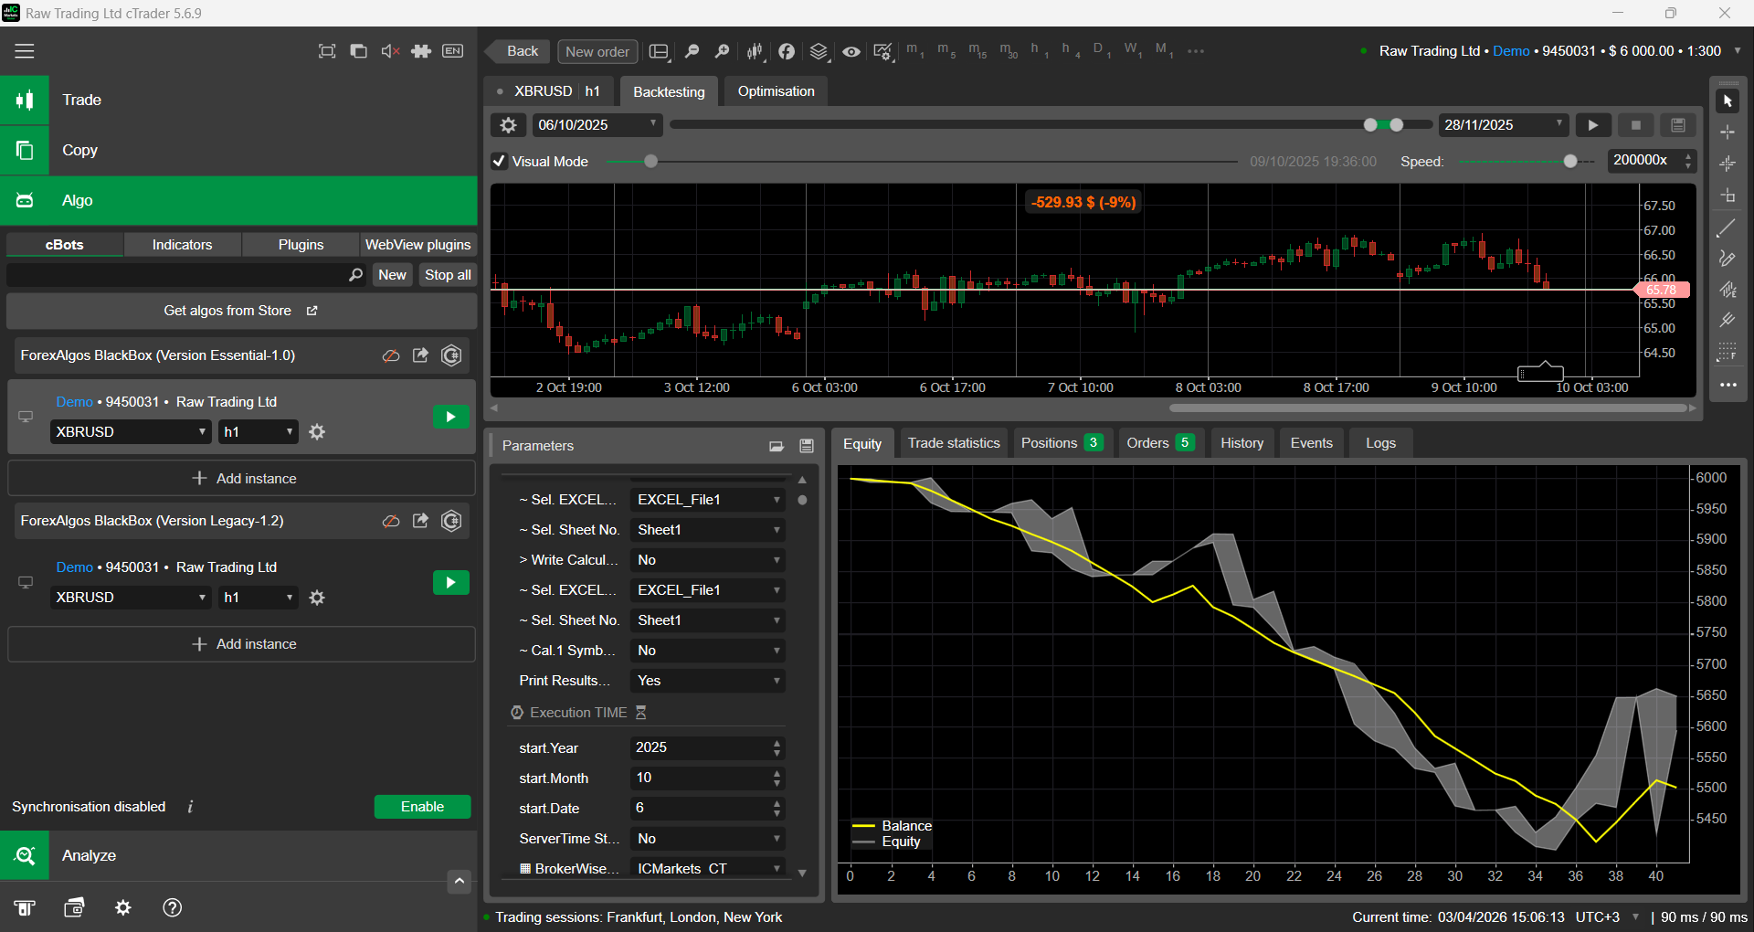Switch to the Trade statistics tab
The height and width of the screenshot is (932, 1754).
click(x=954, y=443)
